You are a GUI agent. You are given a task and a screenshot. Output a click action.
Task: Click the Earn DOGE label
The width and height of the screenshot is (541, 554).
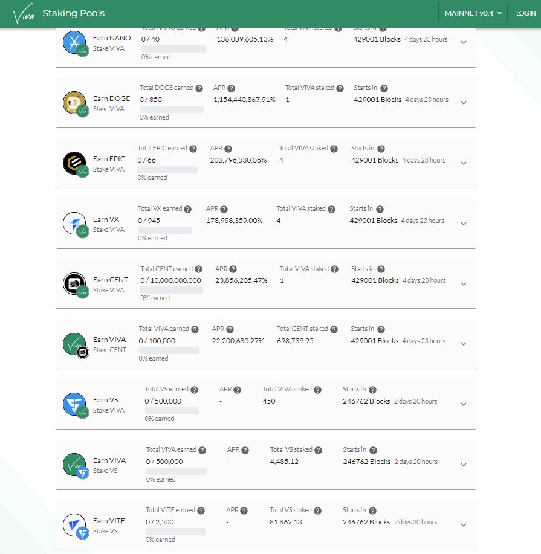coord(111,98)
